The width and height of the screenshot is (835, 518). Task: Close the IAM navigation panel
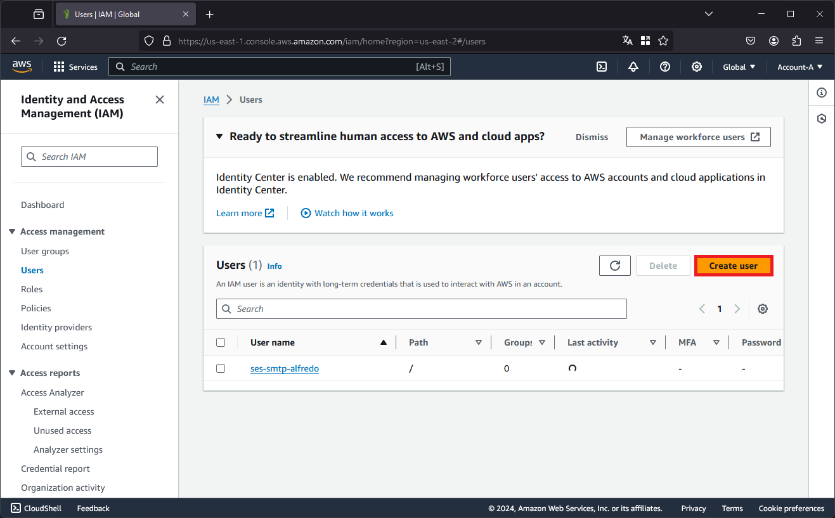[160, 100]
